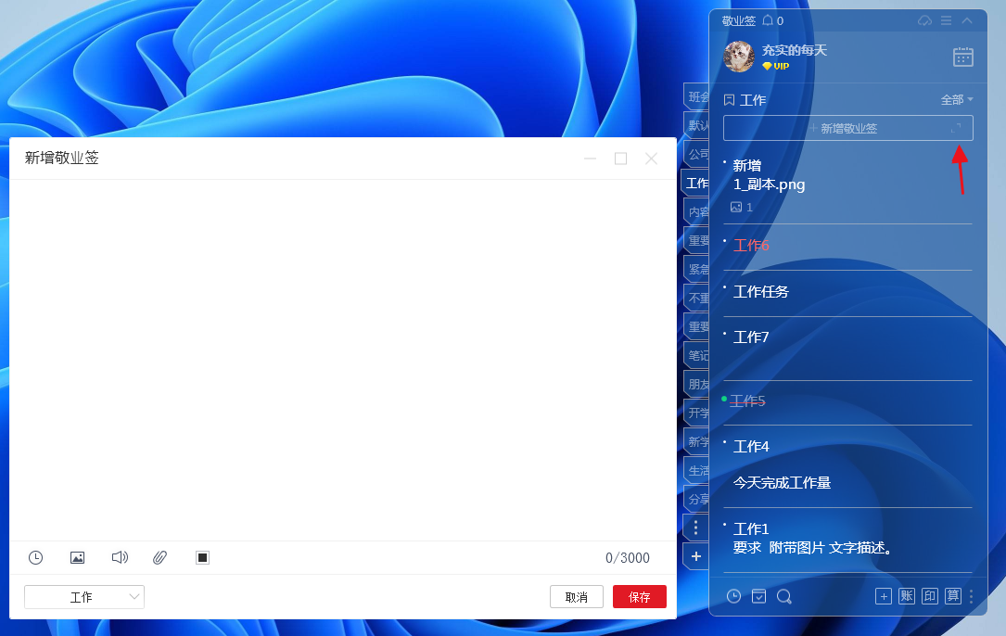
Task: Click inside the blank new note text area
Action: pyautogui.click(x=343, y=360)
